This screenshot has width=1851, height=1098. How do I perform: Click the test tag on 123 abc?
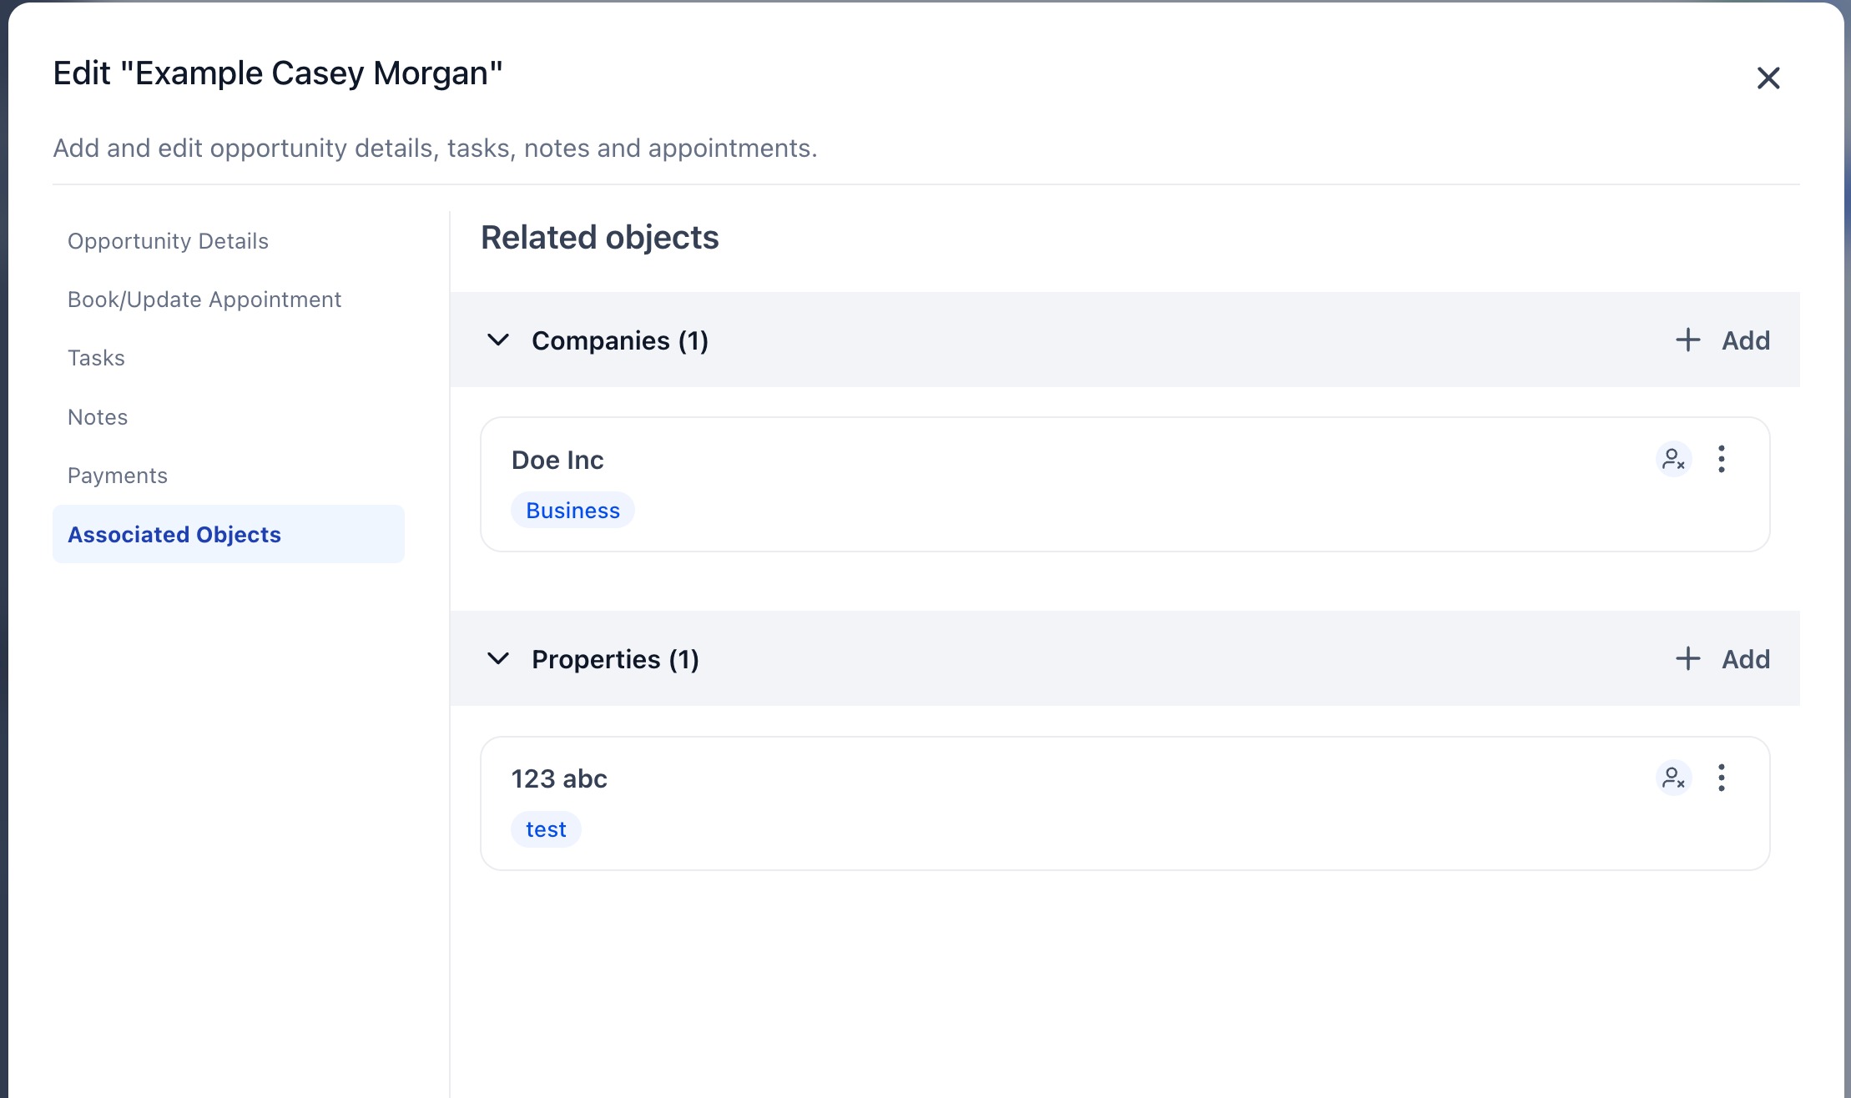point(546,829)
